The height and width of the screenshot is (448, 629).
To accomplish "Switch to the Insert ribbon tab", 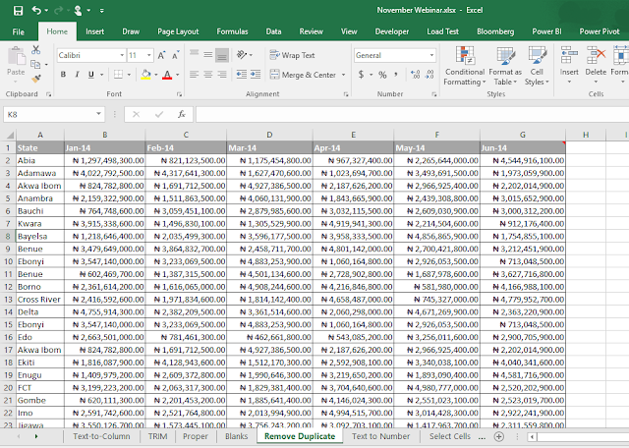I will click(x=94, y=31).
